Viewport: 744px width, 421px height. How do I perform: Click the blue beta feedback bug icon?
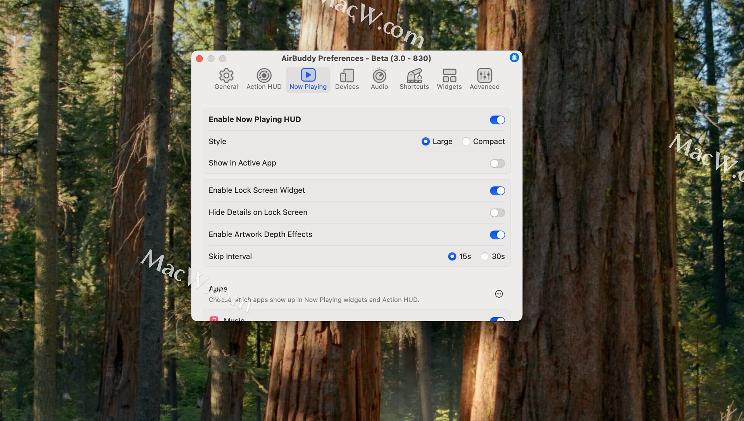tap(514, 58)
